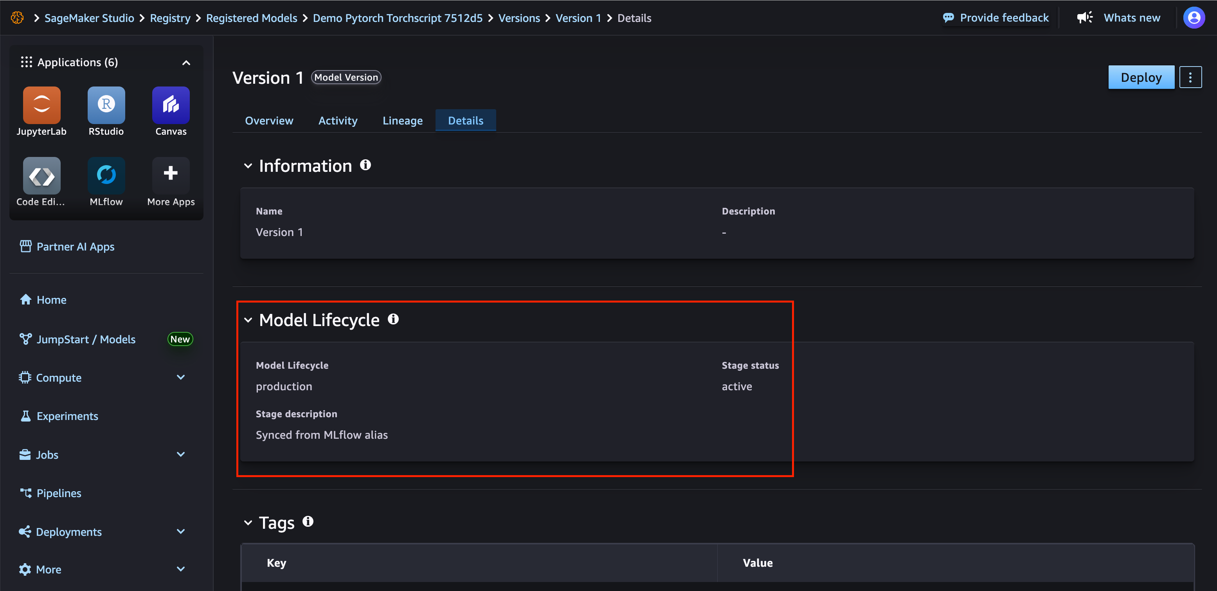Go to Versions breadcrumb link
Screen dimensions: 1217x591
(x=519, y=18)
